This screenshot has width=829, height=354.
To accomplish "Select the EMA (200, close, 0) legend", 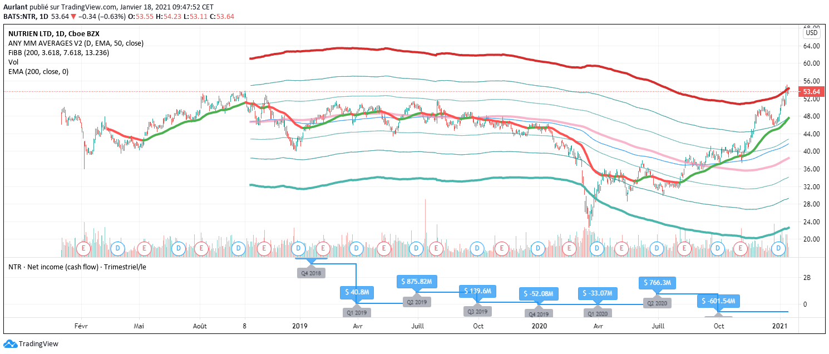I will coord(38,71).
